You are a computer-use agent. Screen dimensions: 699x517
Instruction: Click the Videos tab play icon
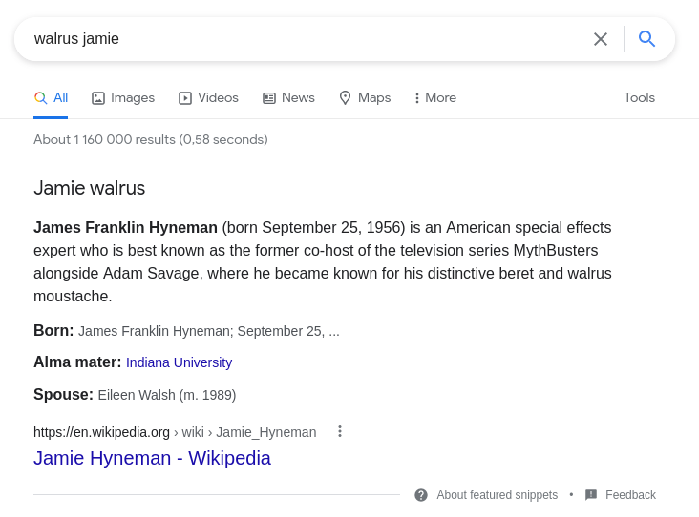185,98
